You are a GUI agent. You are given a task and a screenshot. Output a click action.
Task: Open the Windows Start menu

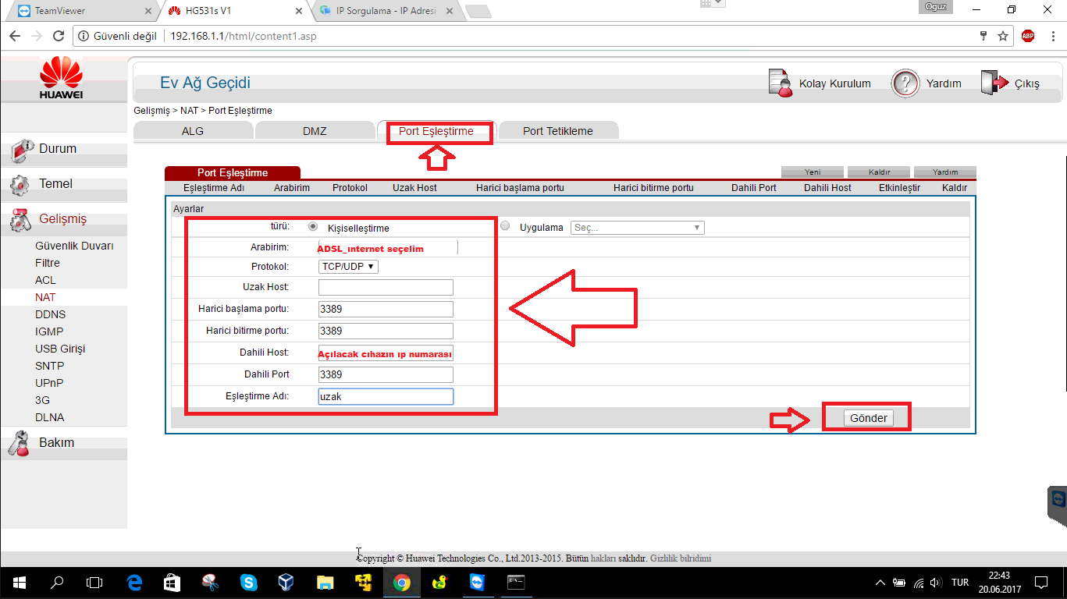point(19,582)
